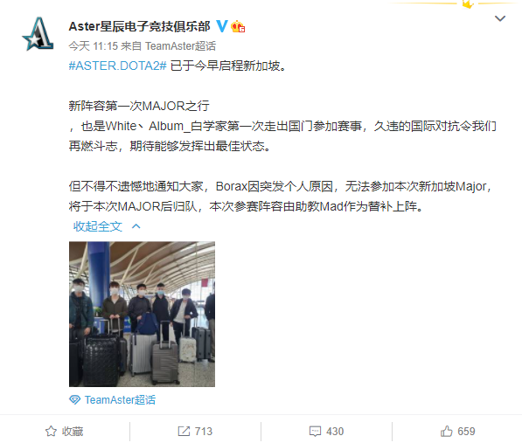Like the post with thumbs-up icon

(447, 432)
